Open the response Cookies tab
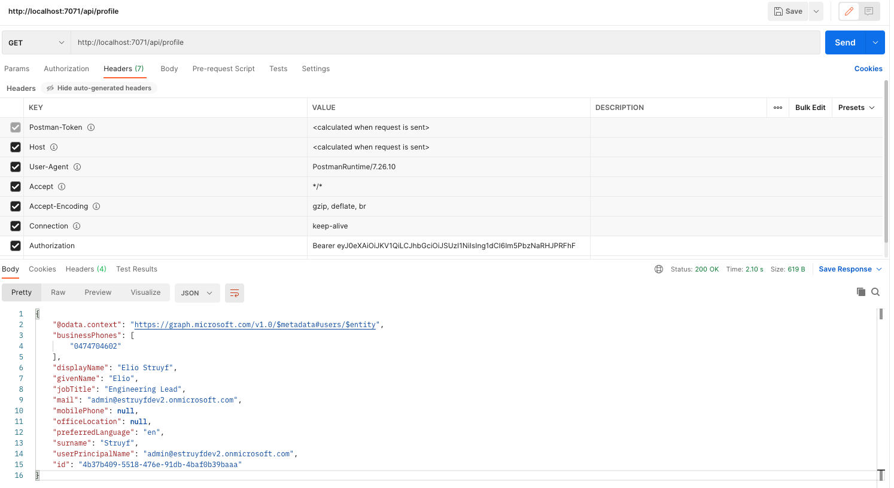This screenshot has height=488, width=894. (x=42, y=269)
